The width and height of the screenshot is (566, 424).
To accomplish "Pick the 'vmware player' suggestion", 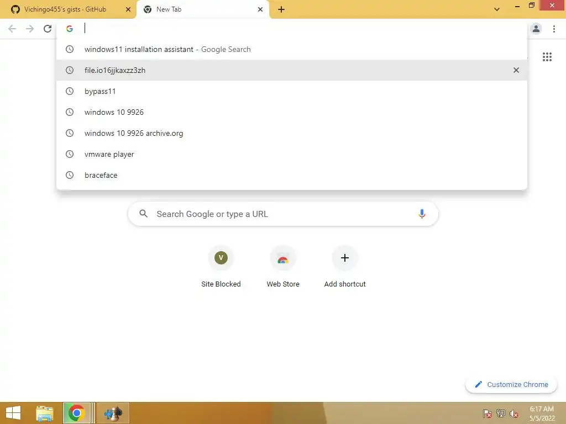I will 292,154.
